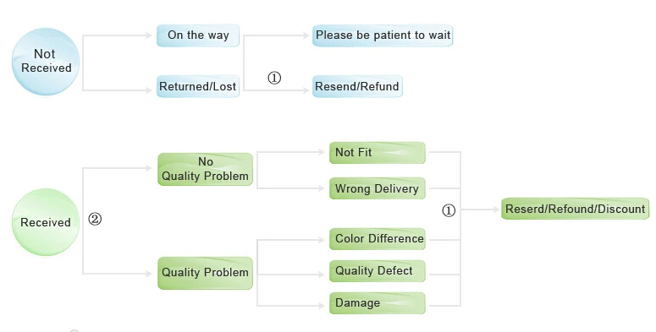Select the Returned/Lost box
The image size is (656, 332).
coord(198,86)
